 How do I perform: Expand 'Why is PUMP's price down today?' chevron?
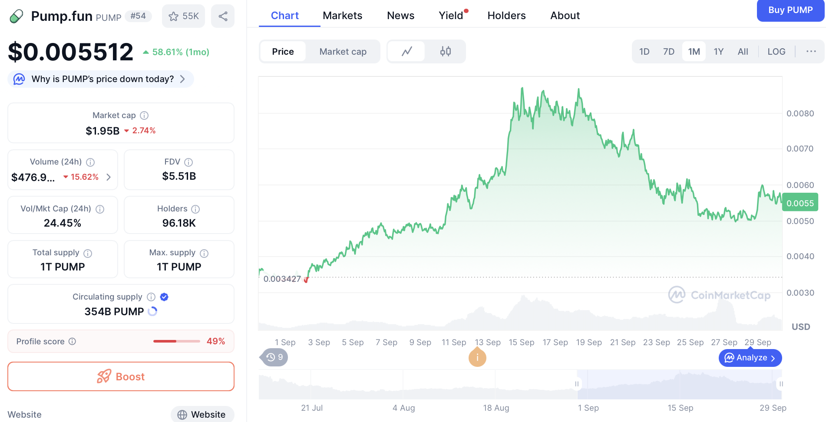pos(182,79)
